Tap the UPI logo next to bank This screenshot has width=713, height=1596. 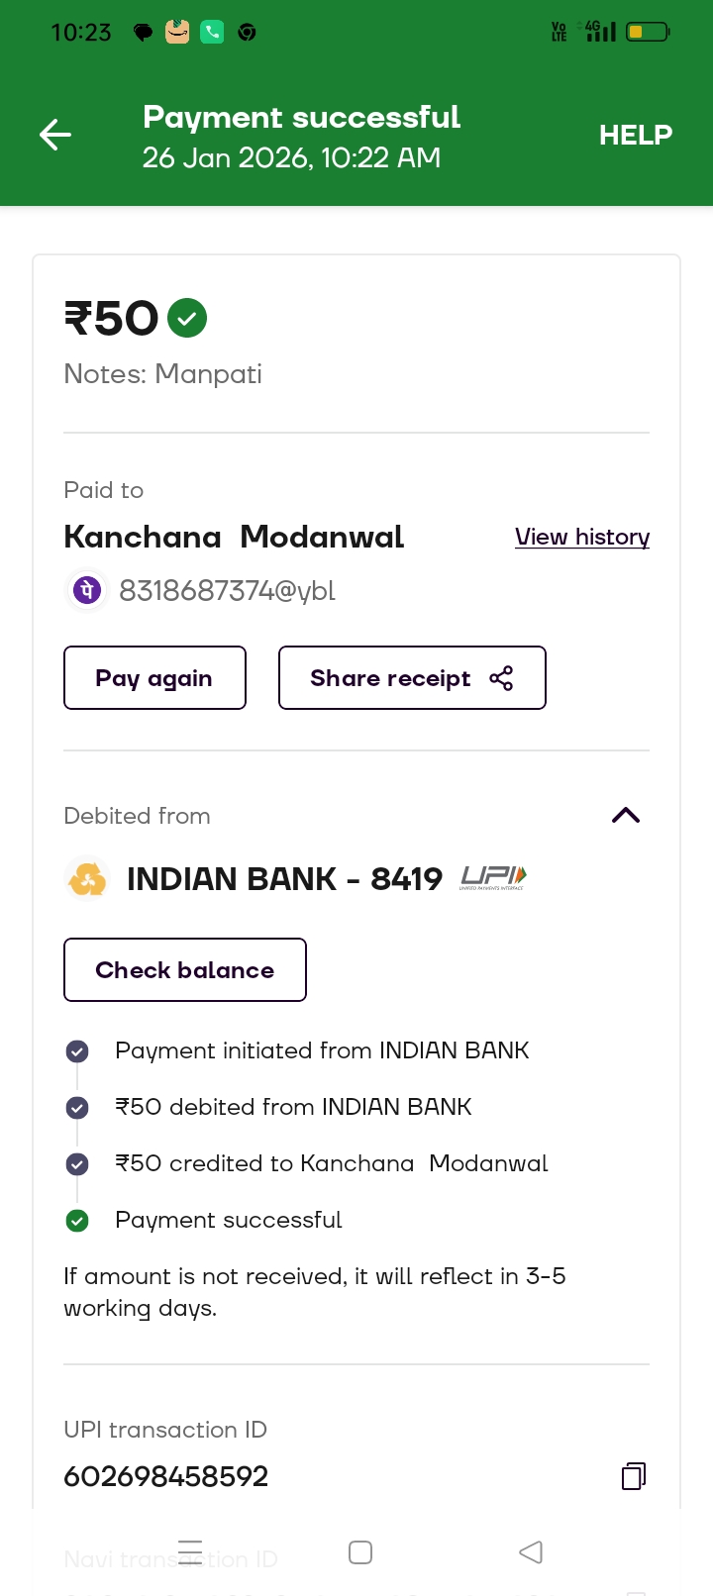(x=493, y=877)
